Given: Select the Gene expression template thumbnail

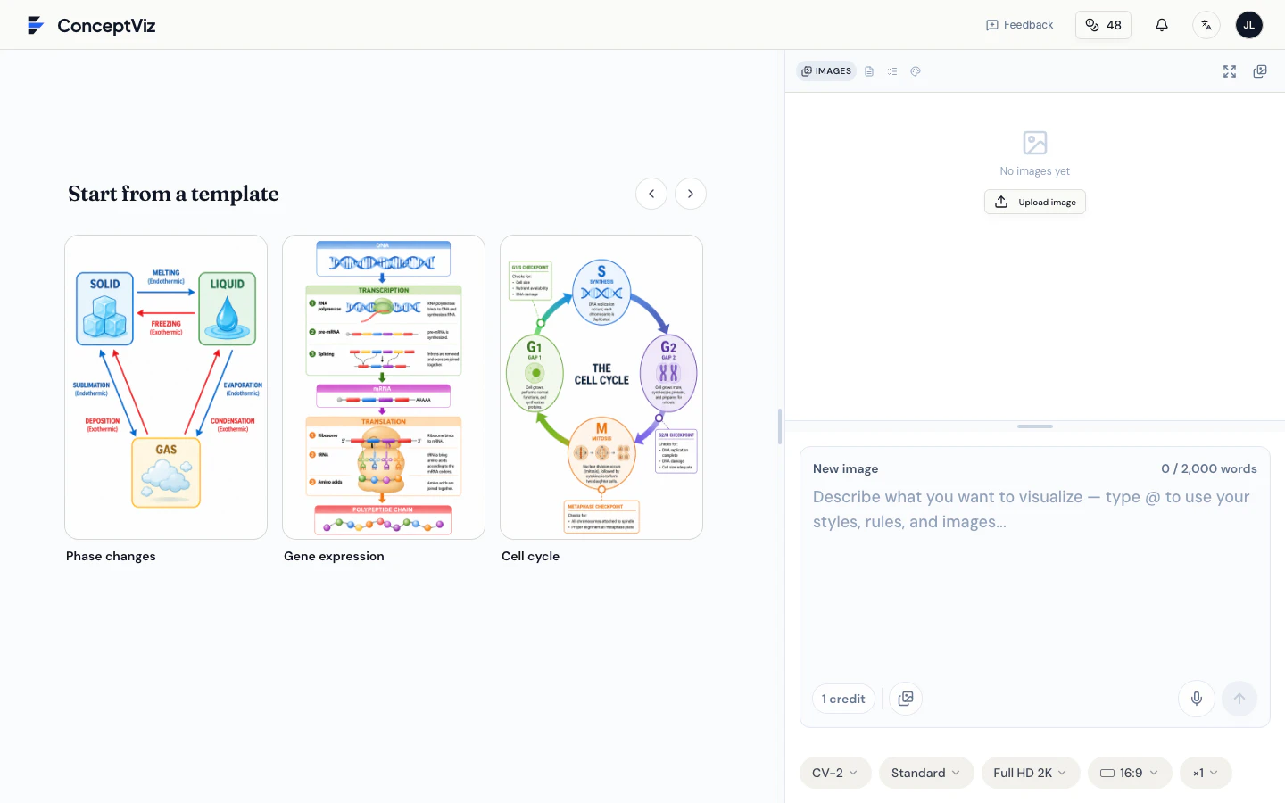Looking at the screenshot, I should tap(384, 387).
